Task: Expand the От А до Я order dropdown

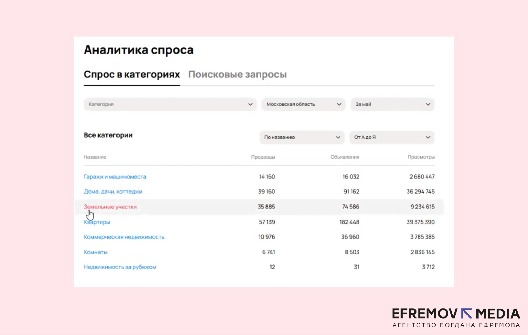Action: pos(392,137)
